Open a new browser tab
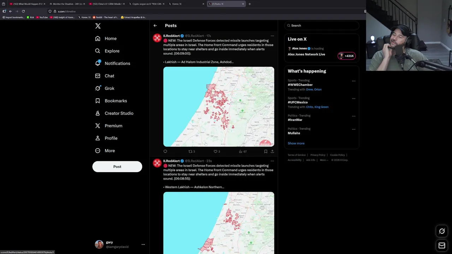This screenshot has height=254, width=452. tap(250, 4)
